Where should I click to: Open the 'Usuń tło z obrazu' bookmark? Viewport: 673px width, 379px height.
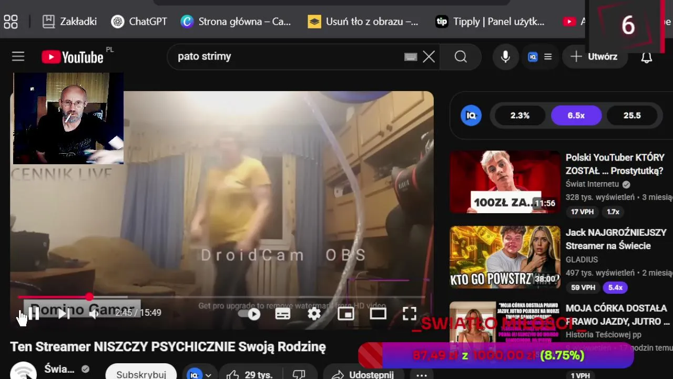point(363,21)
